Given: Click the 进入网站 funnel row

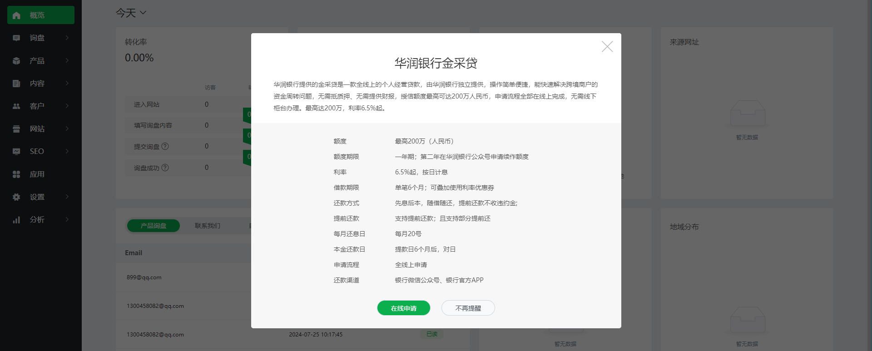Looking at the screenshot, I should (188, 104).
